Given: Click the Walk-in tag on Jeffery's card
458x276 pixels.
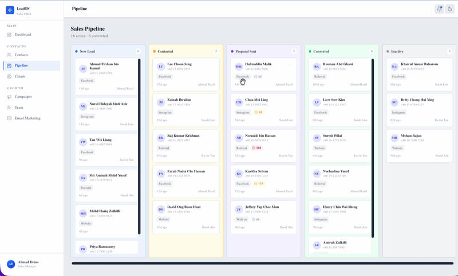Looking at the screenshot, I should pyautogui.click(x=242, y=219).
